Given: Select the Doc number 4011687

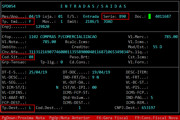Looking at the screenshot, I should point(163,16).
